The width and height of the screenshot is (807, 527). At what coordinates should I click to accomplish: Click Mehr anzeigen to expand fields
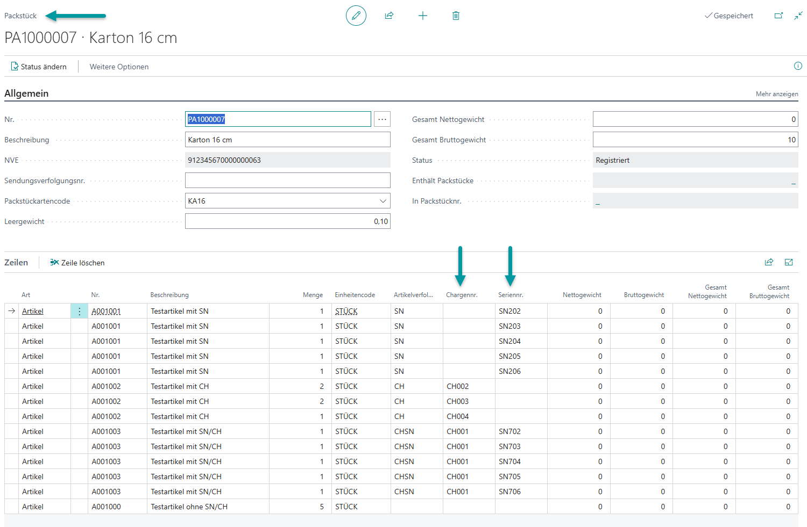click(x=776, y=94)
